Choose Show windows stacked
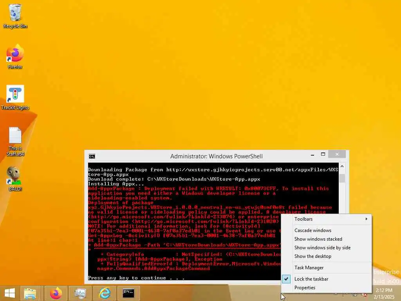Viewport: 401px width, 301px height. [x=326, y=239]
